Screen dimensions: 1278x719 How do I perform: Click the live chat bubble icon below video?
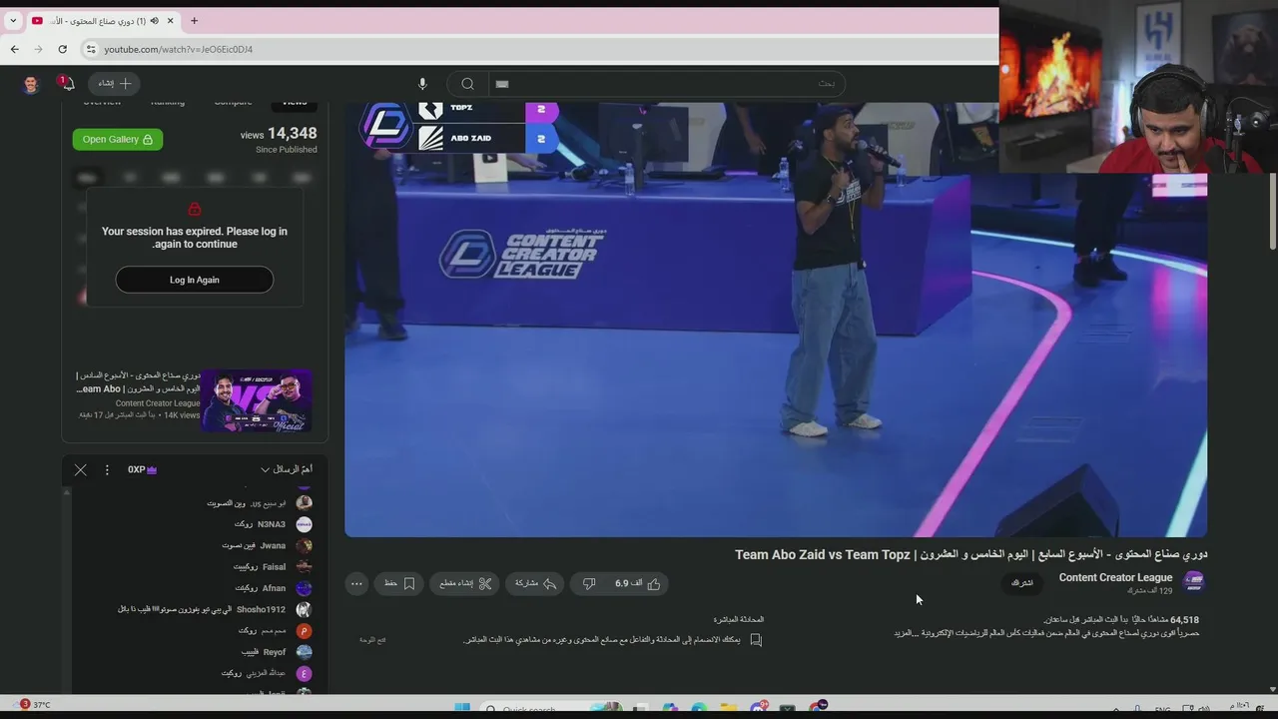click(x=756, y=640)
